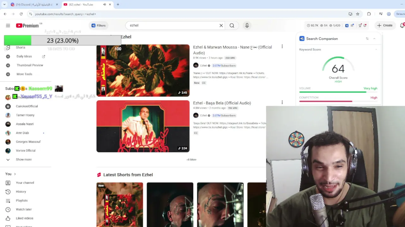Open the browser extensions puzzle icon
Viewport: 405px width, 227px height.
pos(369,14)
